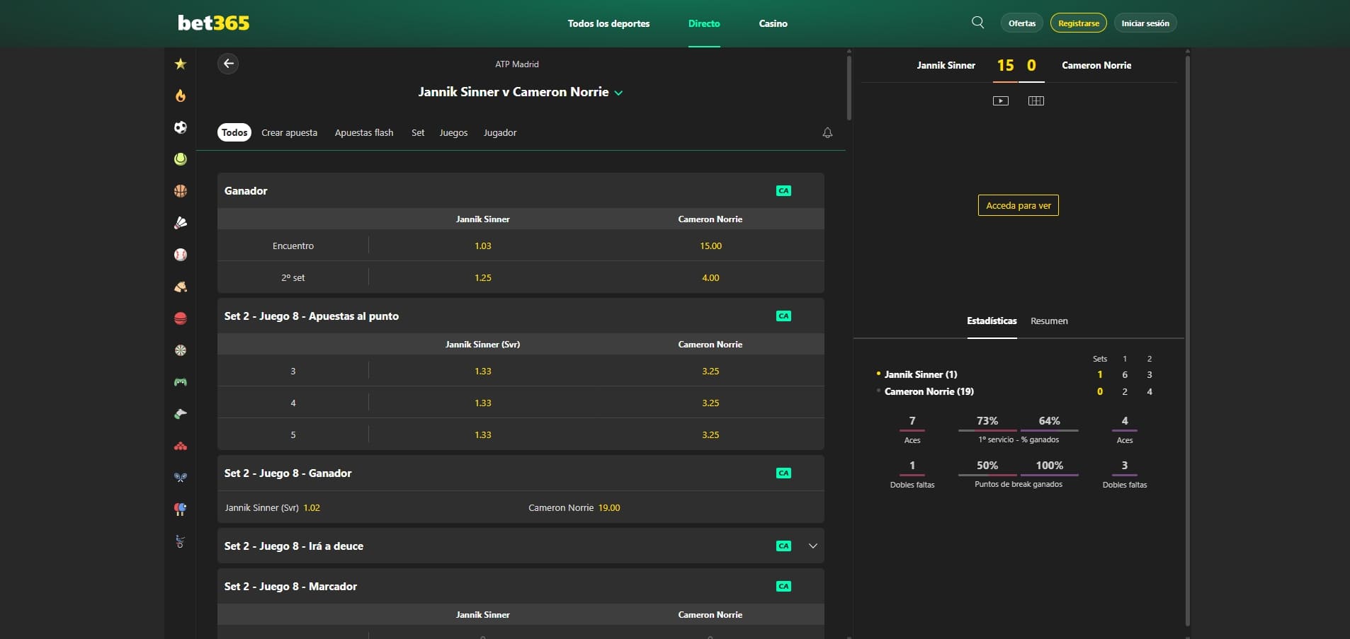Select the soccer sport icon
The width and height of the screenshot is (1350, 639).
pyautogui.click(x=181, y=128)
